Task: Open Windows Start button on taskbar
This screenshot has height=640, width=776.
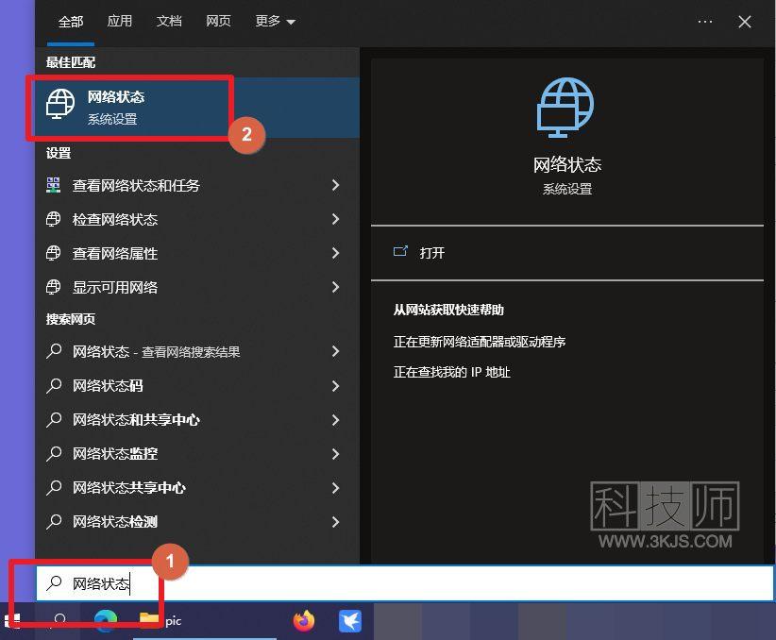Action: click(12, 621)
